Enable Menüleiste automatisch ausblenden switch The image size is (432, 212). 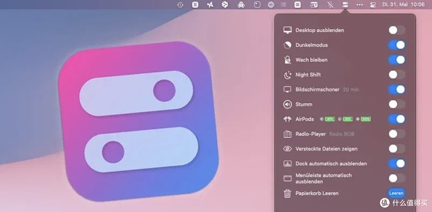coord(397,178)
